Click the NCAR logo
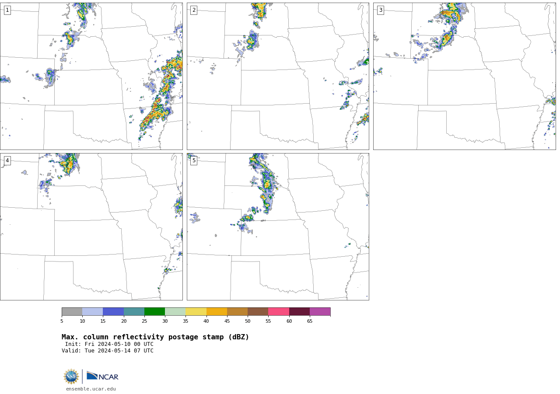This screenshot has height=394, width=560. 102,377
